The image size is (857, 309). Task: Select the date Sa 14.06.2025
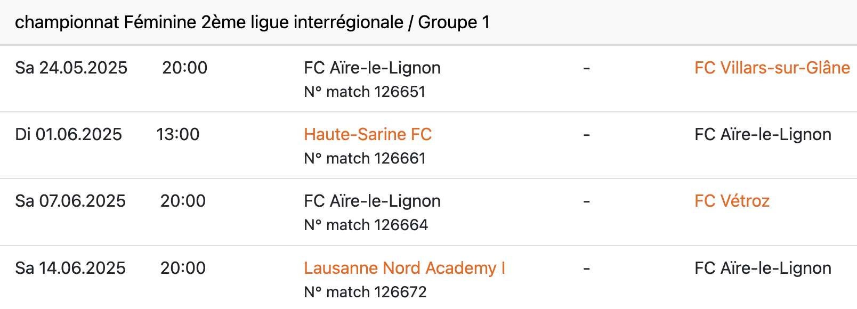click(x=70, y=268)
